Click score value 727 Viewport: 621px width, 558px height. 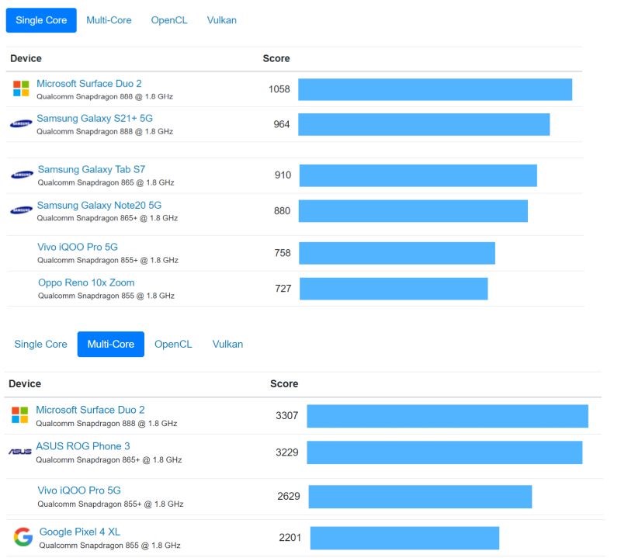click(283, 288)
